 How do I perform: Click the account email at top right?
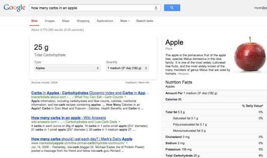[261, 8]
